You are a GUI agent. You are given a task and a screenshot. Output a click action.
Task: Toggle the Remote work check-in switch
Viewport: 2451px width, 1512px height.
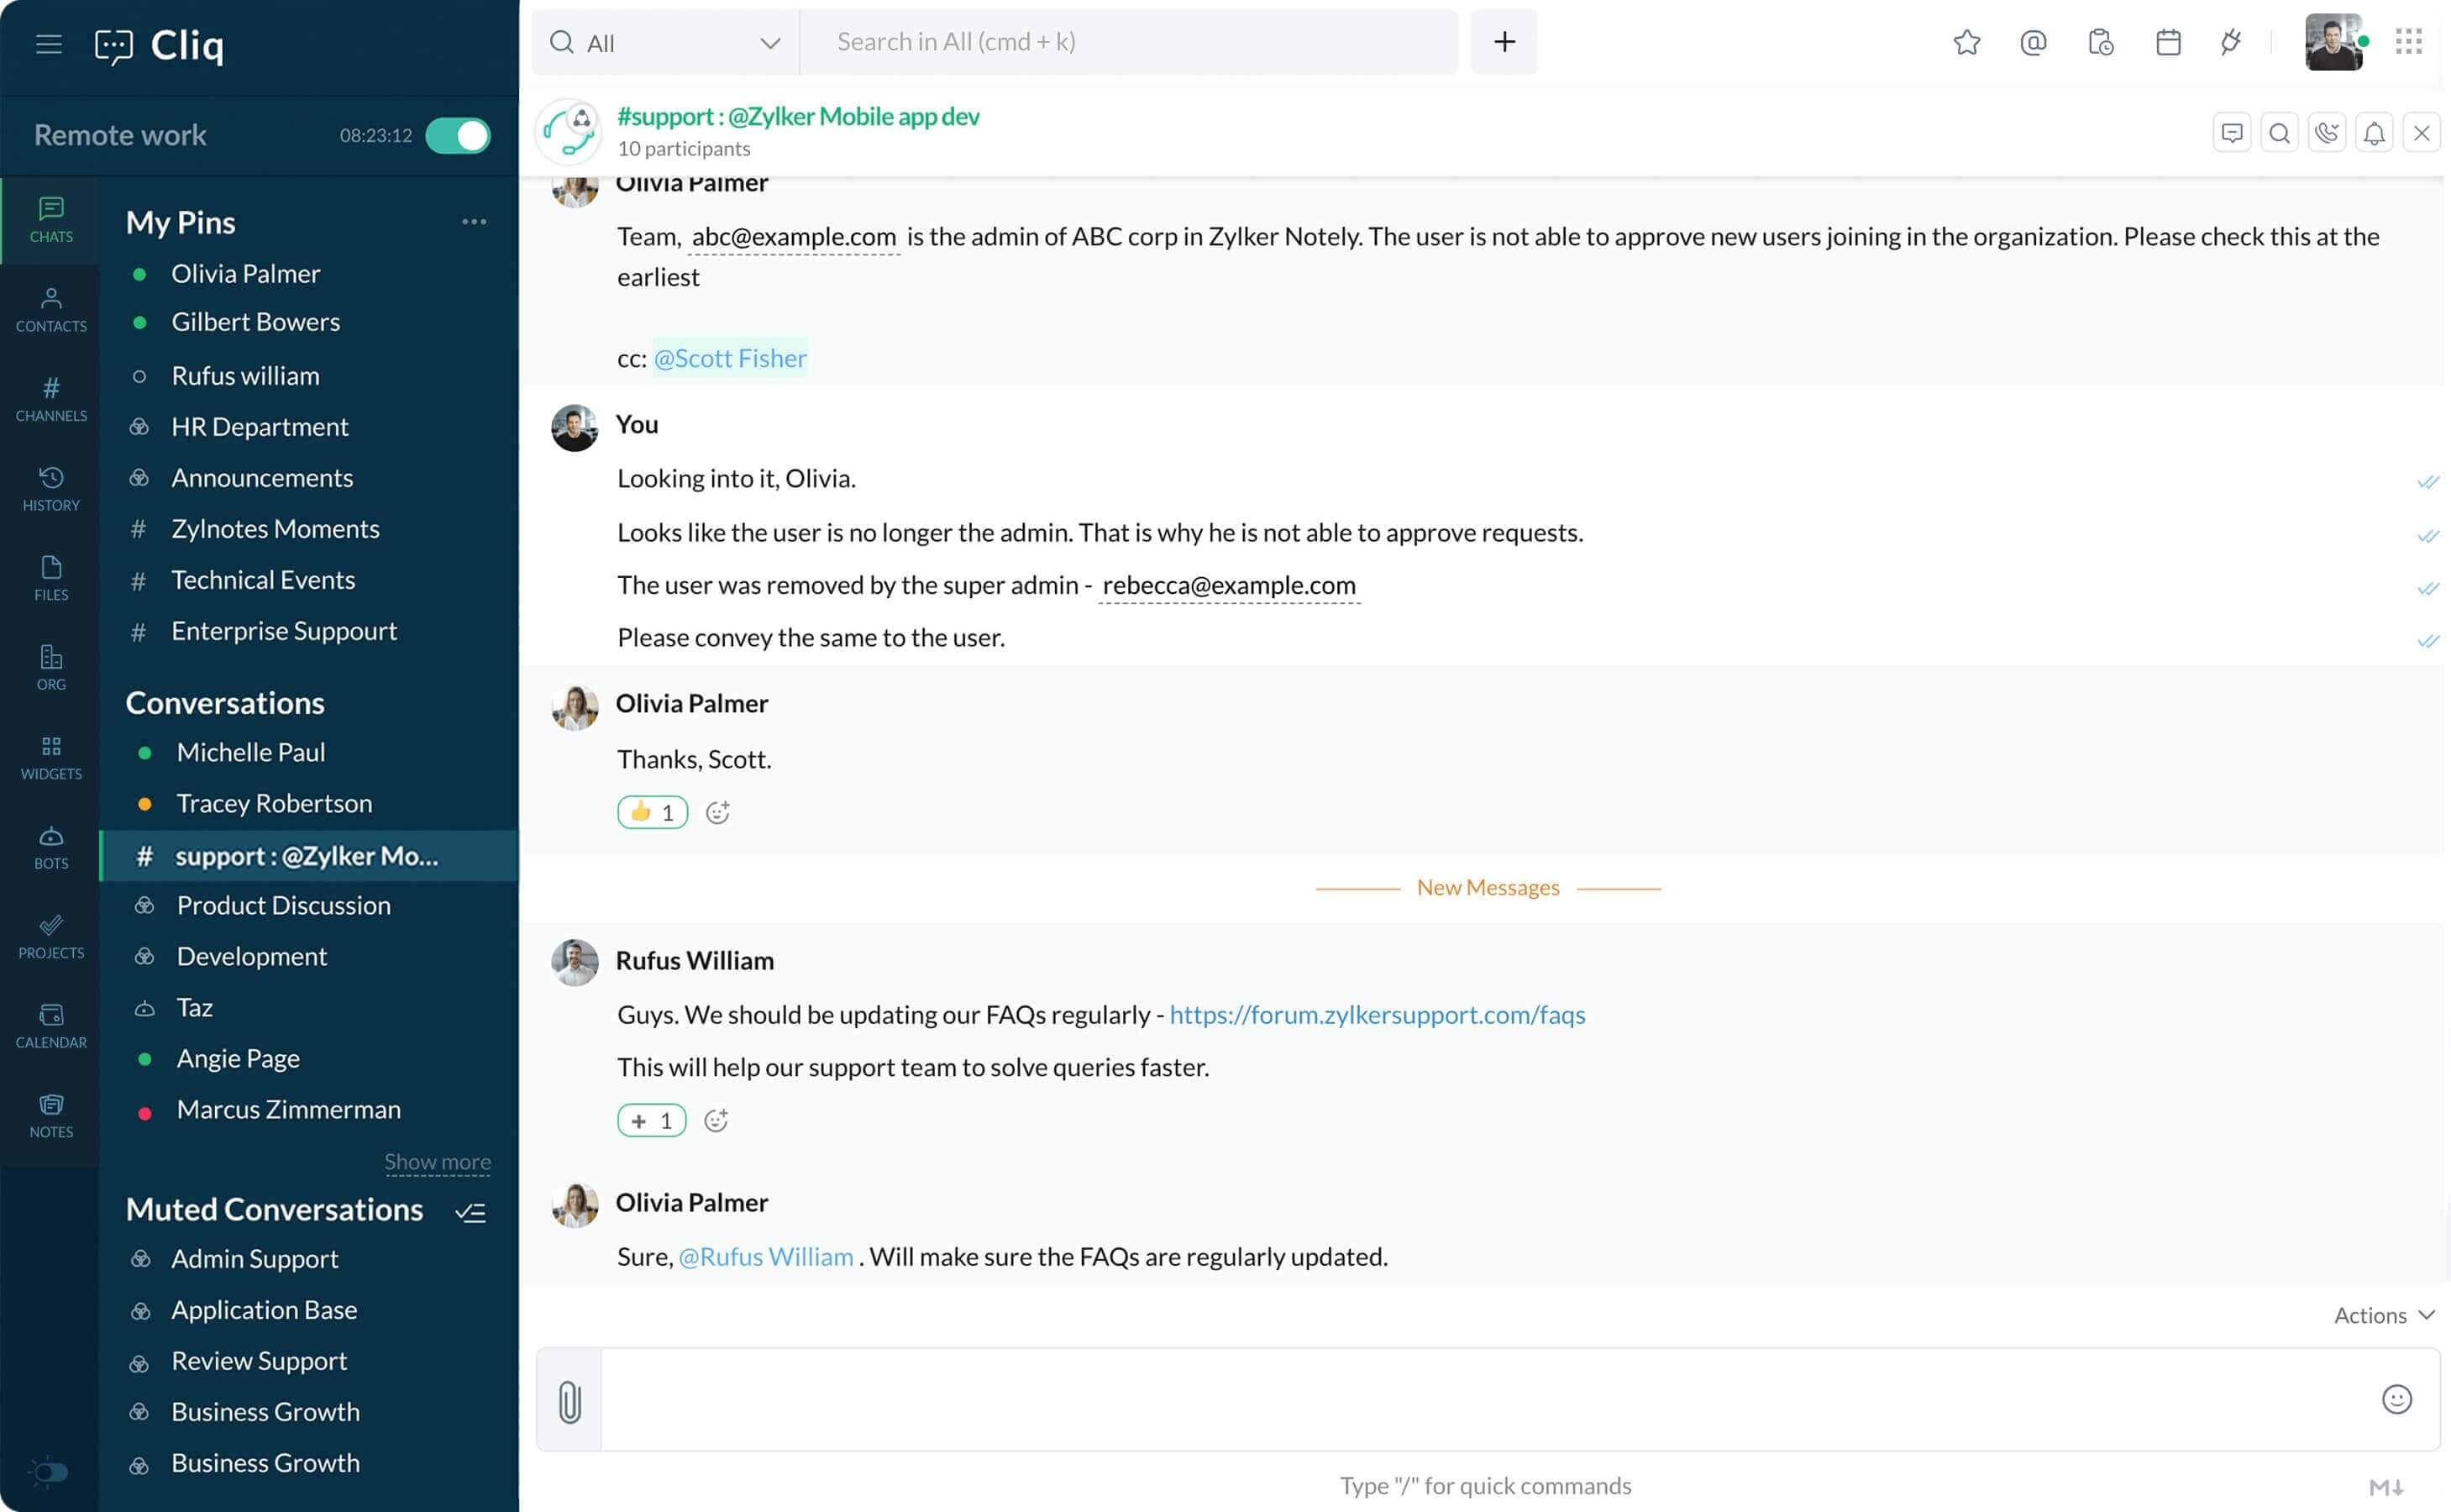pyautogui.click(x=458, y=135)
